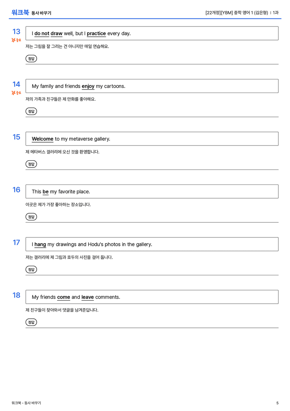This screenshot has width=290, height=411.
Task: Click the 정답 badge under question 13
Action: pos(31,59)
